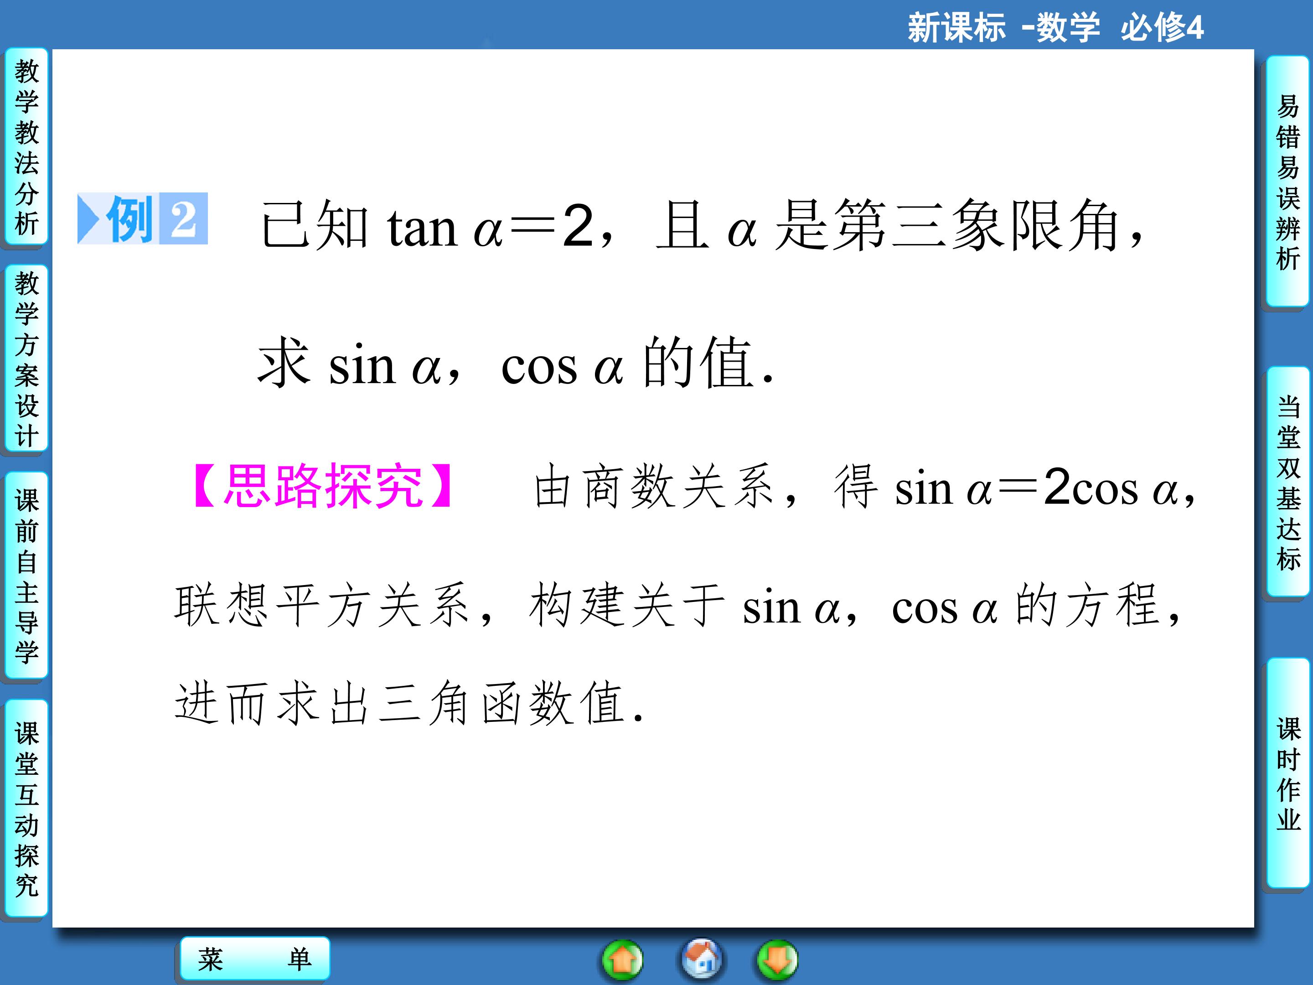Click the green down arrow navigation icon
The image size is (1313, 985).
777,959
